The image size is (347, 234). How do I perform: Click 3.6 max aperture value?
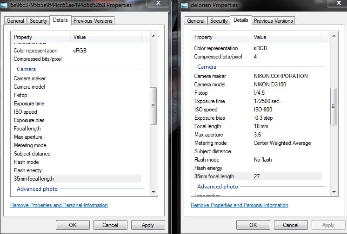coord(257,135)
